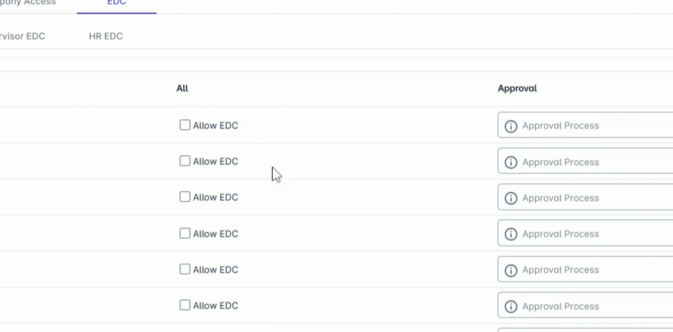Click the info icon in the third Approval Process row
The height and width of the screenshot is (332, 673).
point(511,198)
